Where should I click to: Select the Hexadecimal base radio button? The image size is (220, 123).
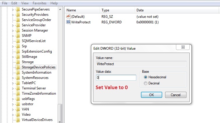(146, 77)
